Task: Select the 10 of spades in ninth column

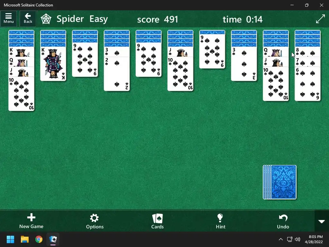Action: coord(276,84)
